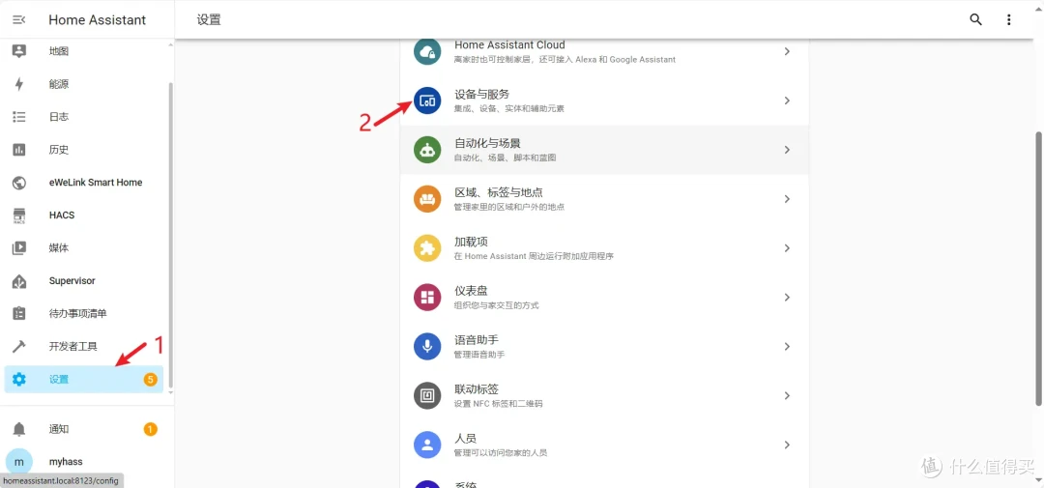Click the Voice Assistant microphone icon
The height and width of the screenshot is (488, 1044).
427,346
